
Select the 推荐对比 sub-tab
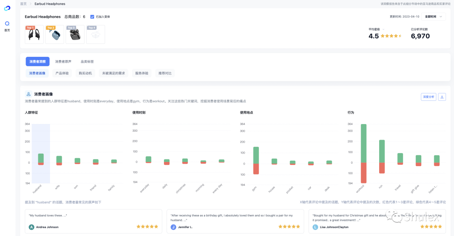165,73
